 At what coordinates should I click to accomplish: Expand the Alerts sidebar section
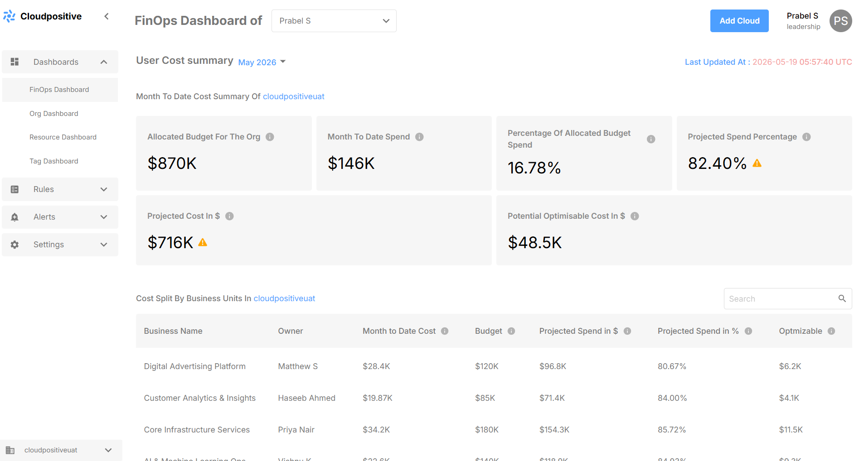pyautogui.click(x=60, y=217)
